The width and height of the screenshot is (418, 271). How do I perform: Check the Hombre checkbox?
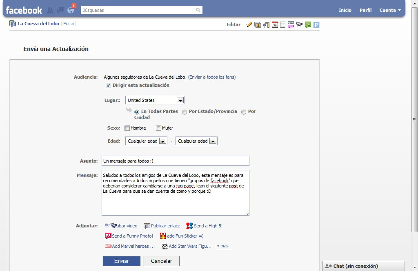[x=127, y=128]
